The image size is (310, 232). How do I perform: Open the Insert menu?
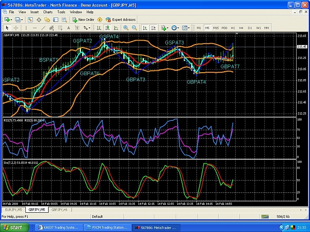pos(34,12)
